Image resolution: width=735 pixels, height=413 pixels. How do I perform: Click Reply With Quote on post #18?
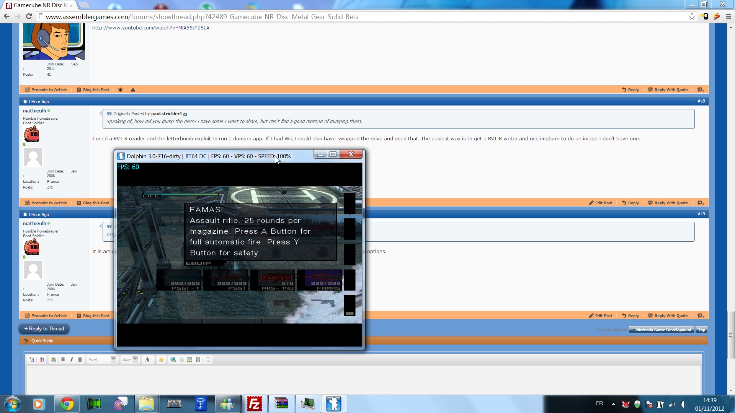[x=668, y=203]
